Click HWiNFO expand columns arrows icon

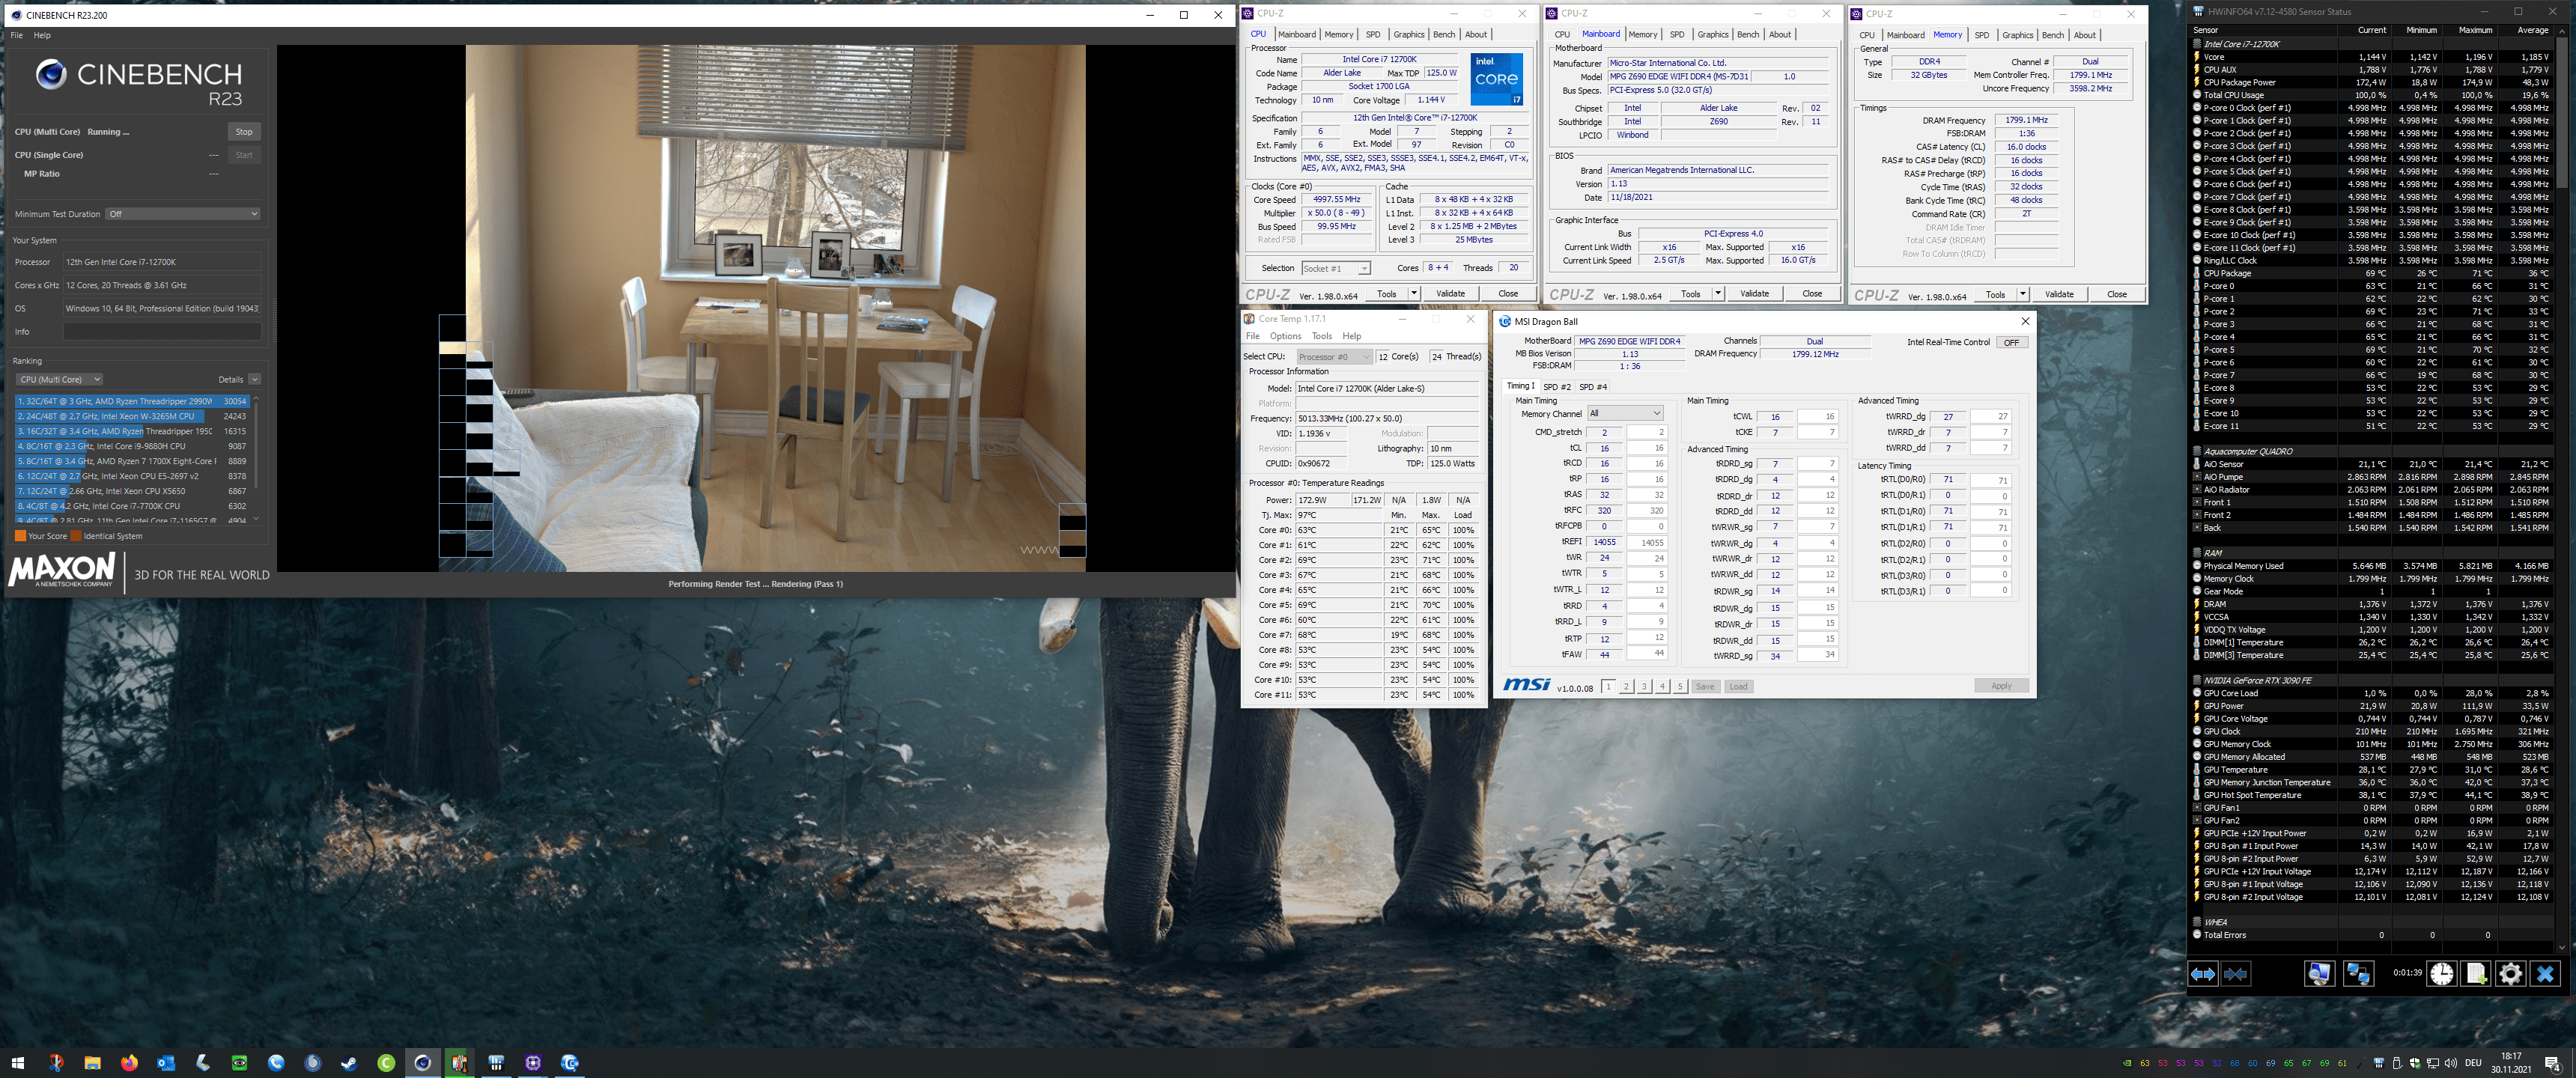point(2203,973)
